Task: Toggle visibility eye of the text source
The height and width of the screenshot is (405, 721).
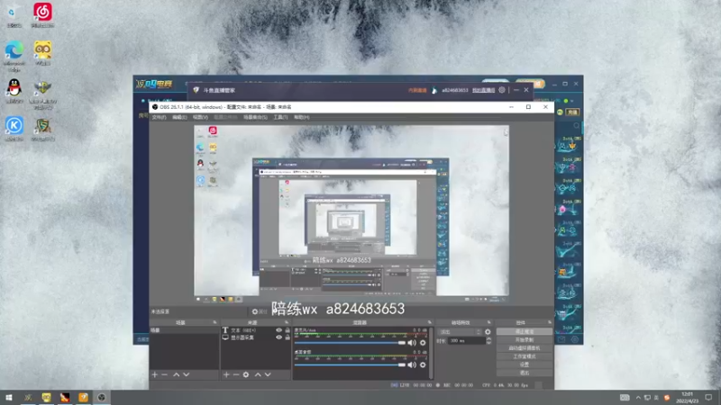Action: coord(278,330)
